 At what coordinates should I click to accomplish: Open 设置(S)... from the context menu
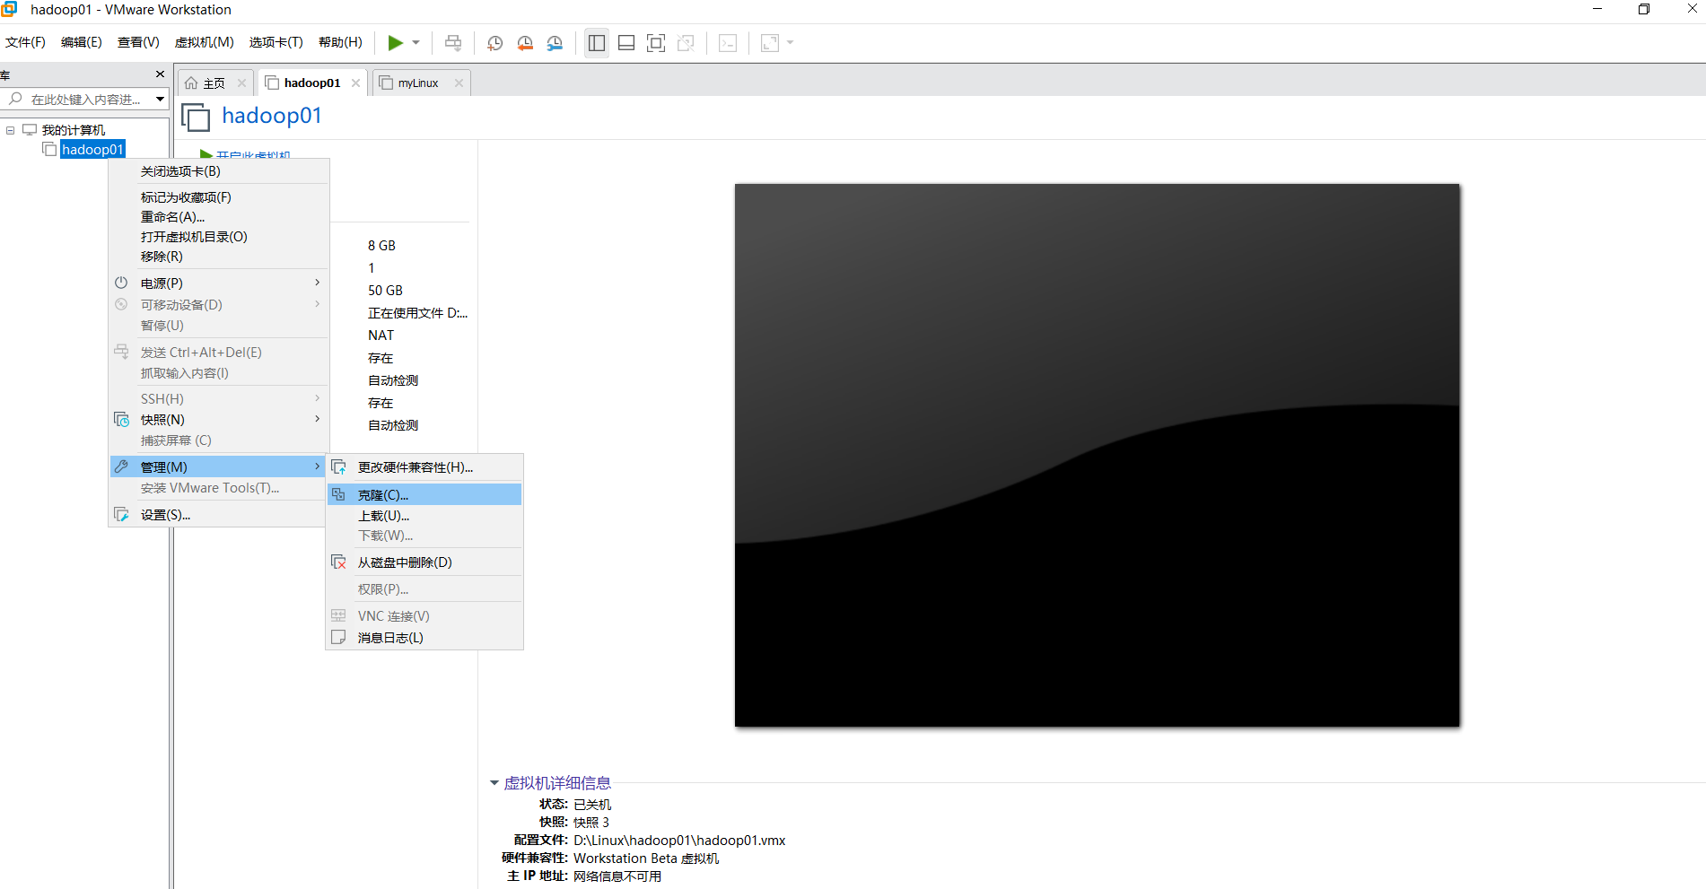coord(218,515)
